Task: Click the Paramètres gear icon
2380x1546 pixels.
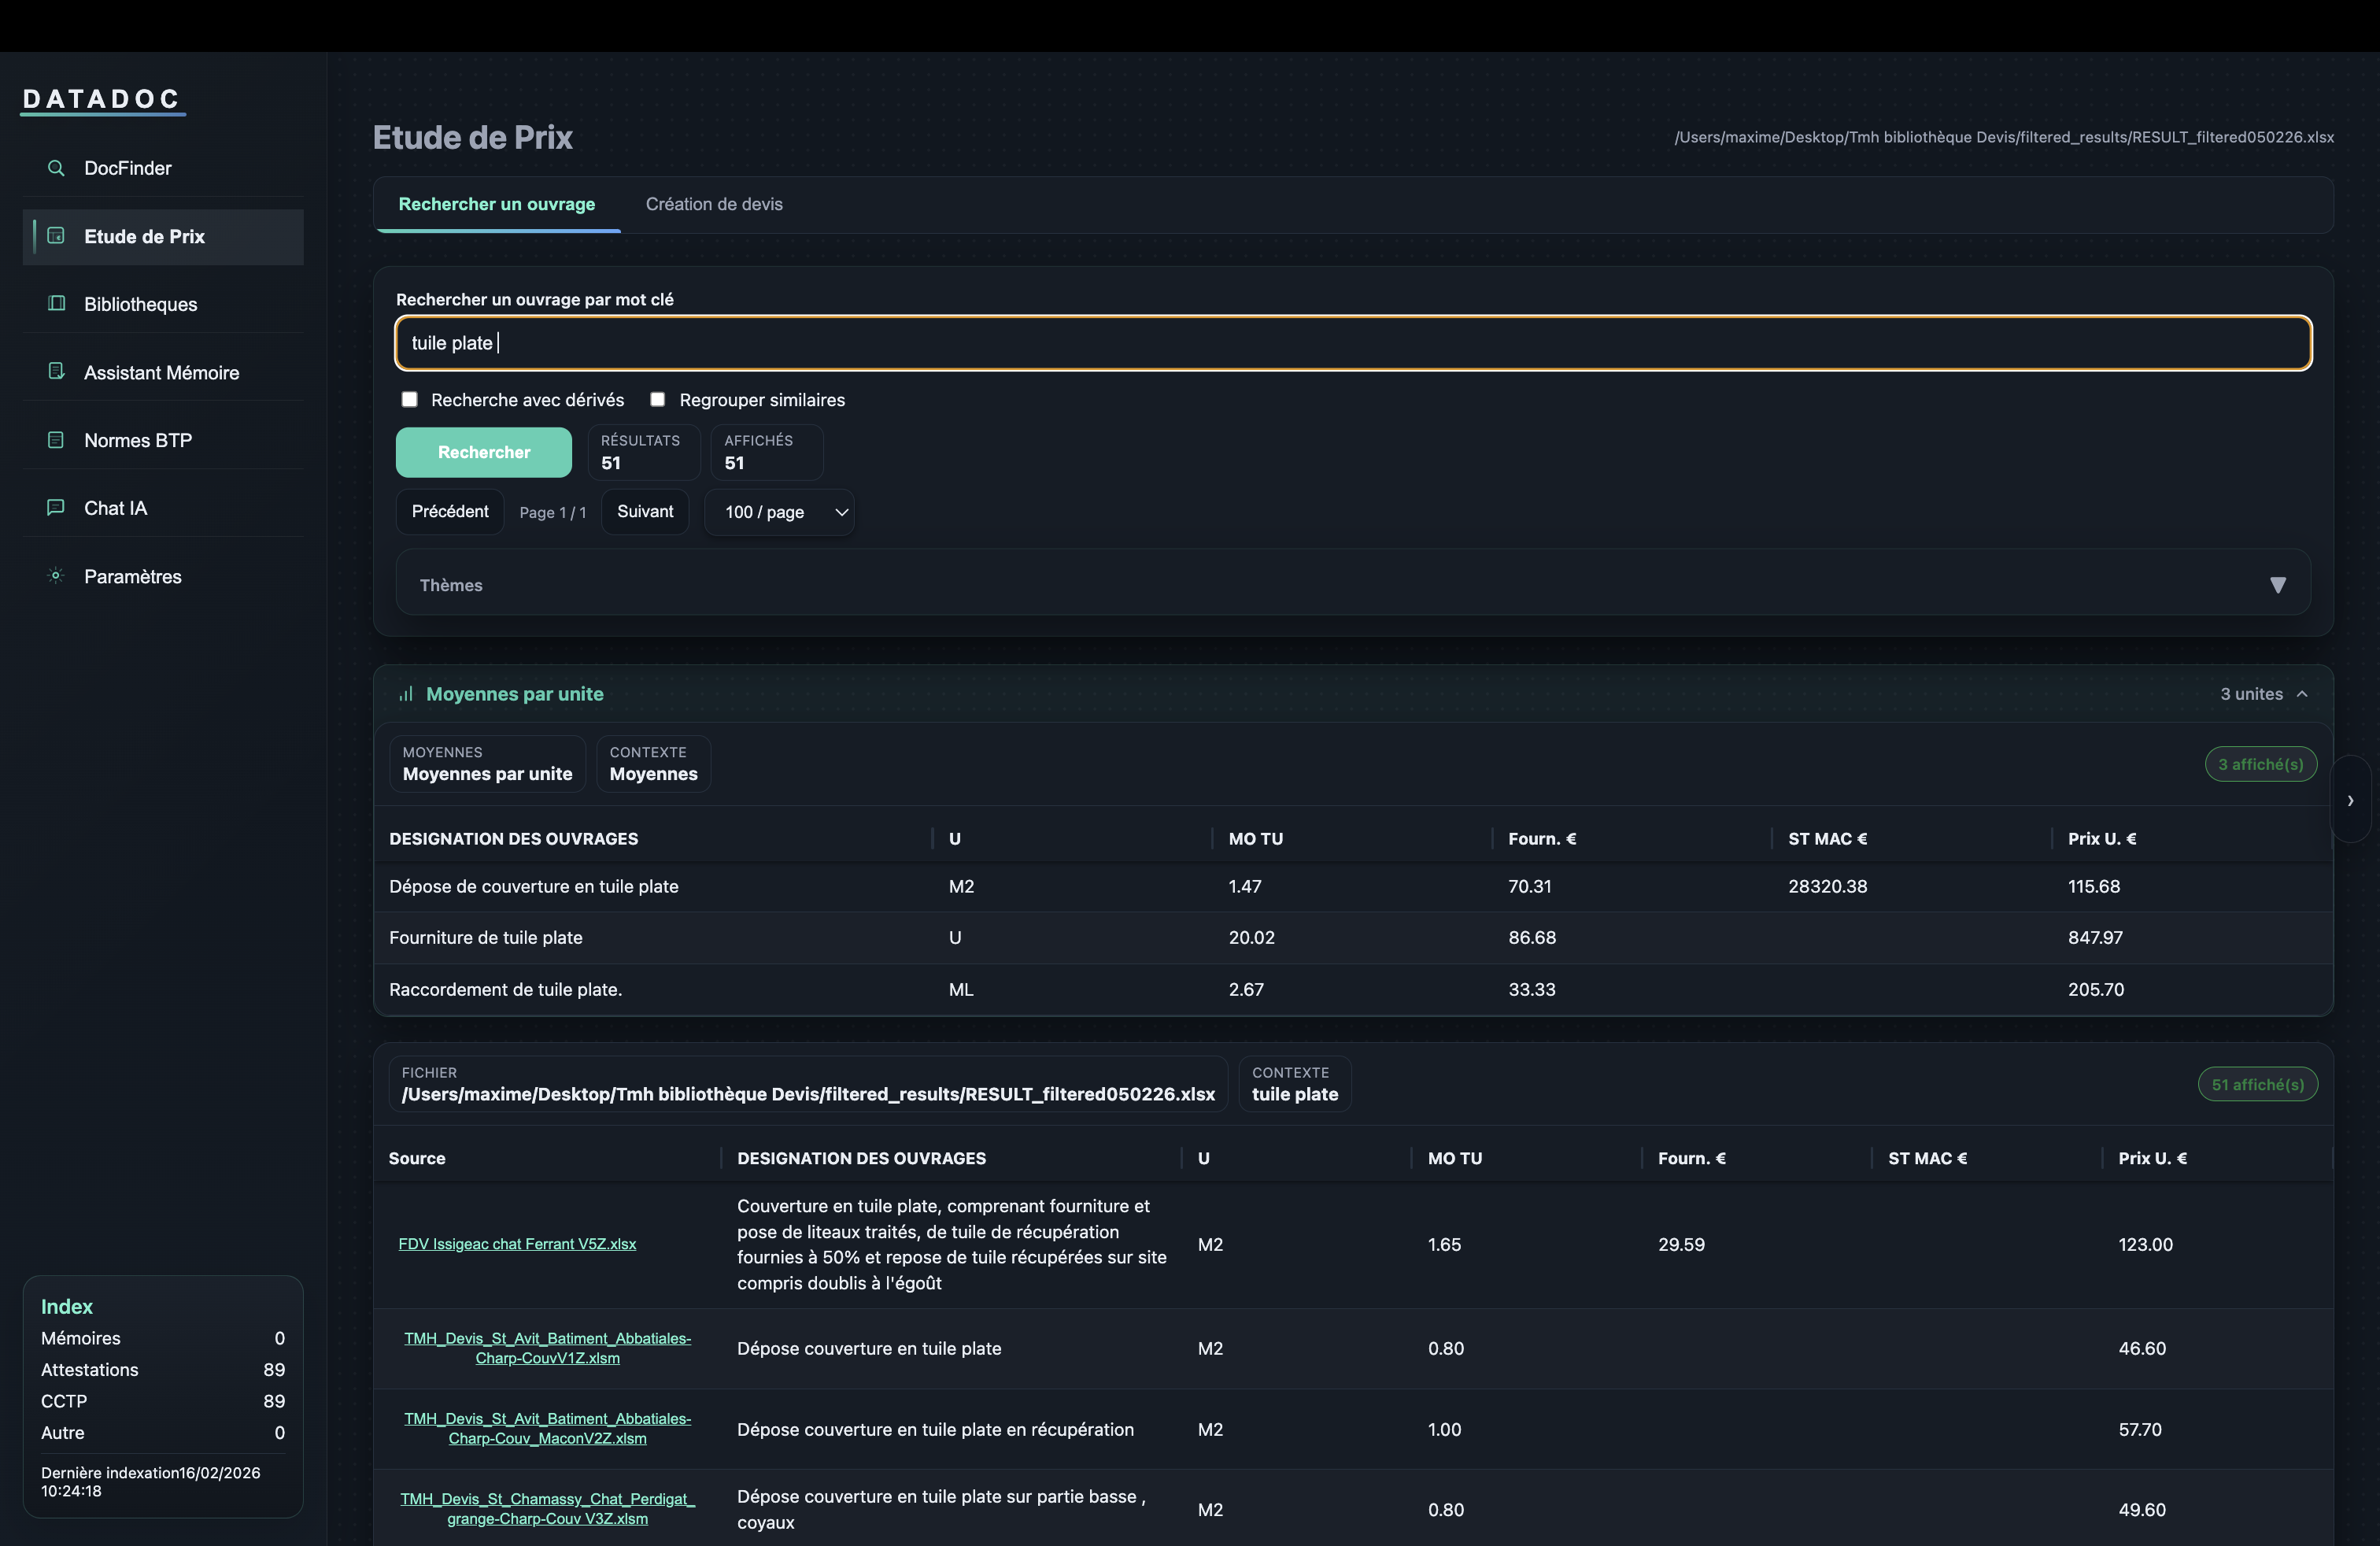Action: coord(56,576)
